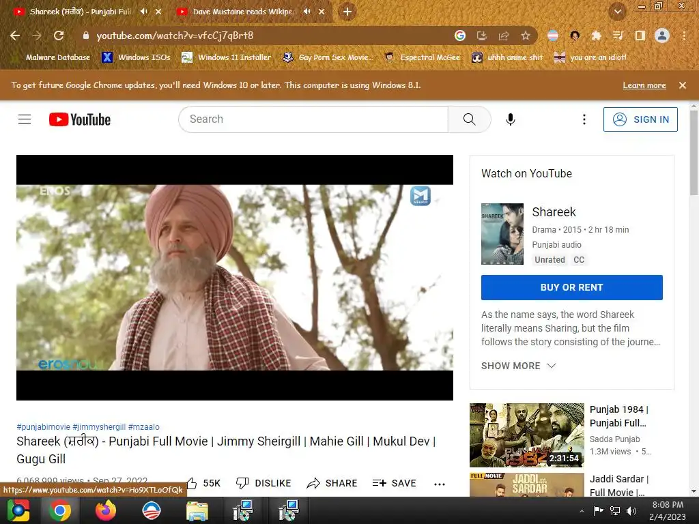Launch Firefox from the taskbar
The image size is (699, 524).
coord(106,510)
